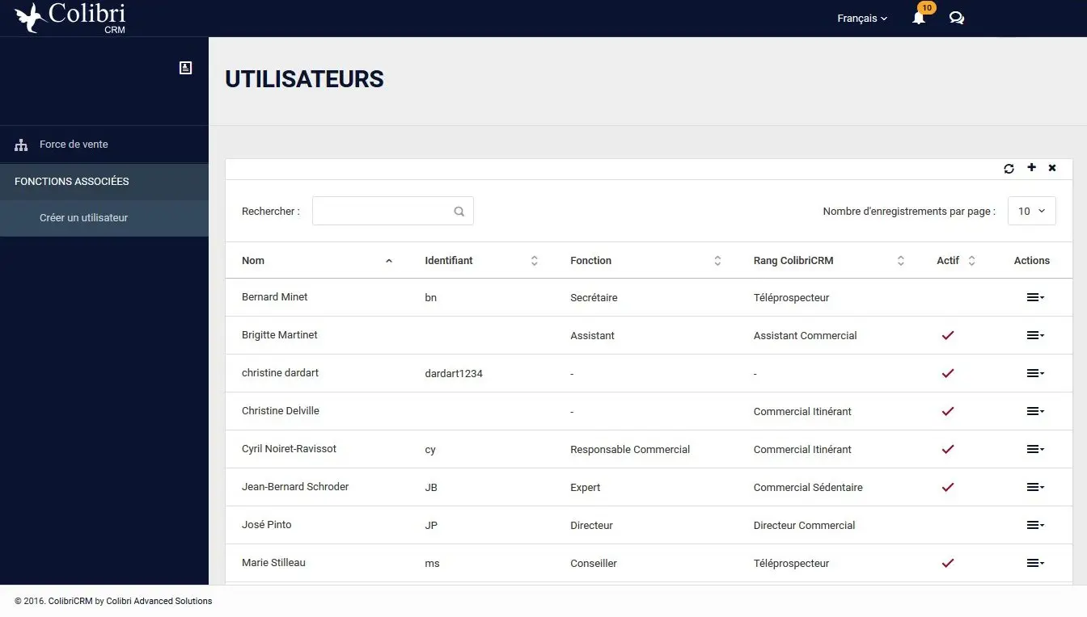
Task: Toggle active checkmark for Marie Stilleau
Action: [948, 563]
